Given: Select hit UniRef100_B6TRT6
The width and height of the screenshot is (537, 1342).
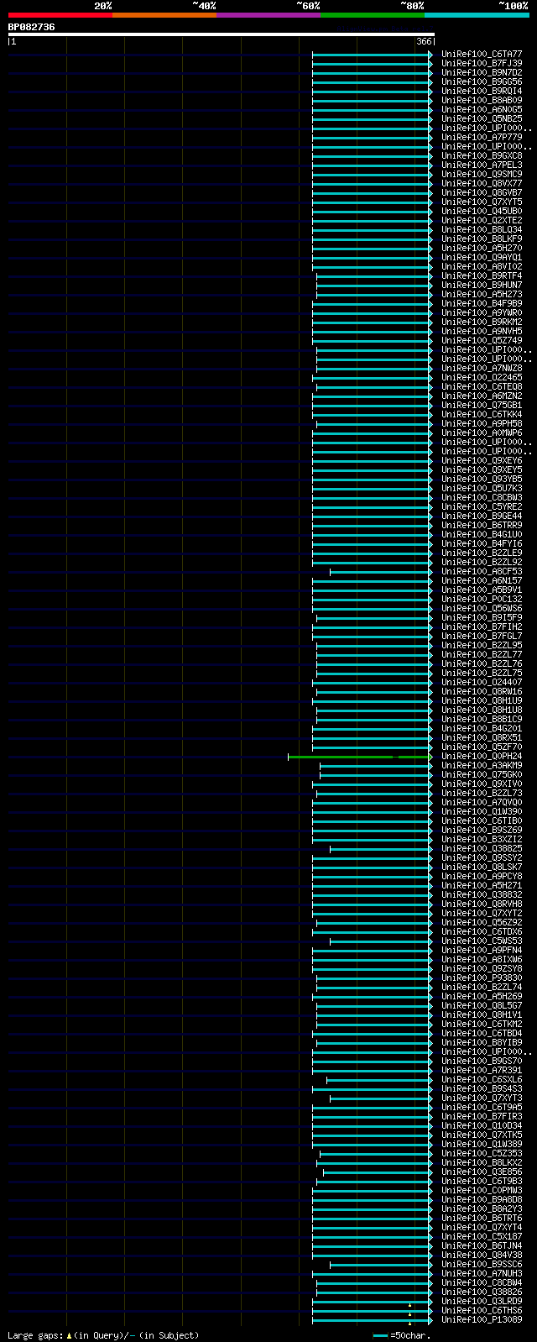Looking at the screenshot, I should pos(482,1219).
